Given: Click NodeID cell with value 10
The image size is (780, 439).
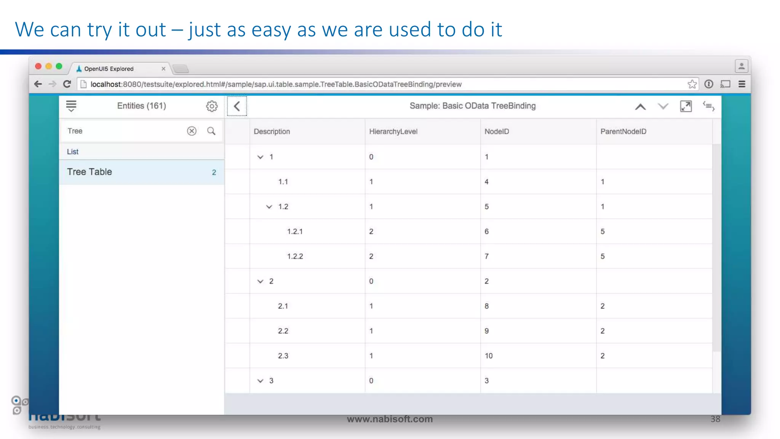Looking at the screenshot, I should coord(538,356).
